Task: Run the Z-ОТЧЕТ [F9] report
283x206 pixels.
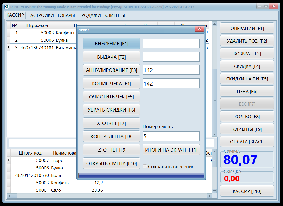Action: pos(111,150)
